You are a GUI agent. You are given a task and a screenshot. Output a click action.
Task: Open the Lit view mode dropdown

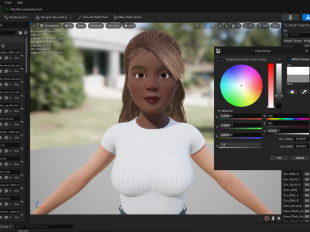(x=68, y=26)
